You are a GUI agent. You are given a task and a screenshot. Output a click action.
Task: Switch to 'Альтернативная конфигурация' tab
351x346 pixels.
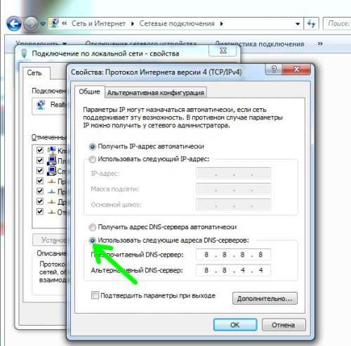coord(156,93)
